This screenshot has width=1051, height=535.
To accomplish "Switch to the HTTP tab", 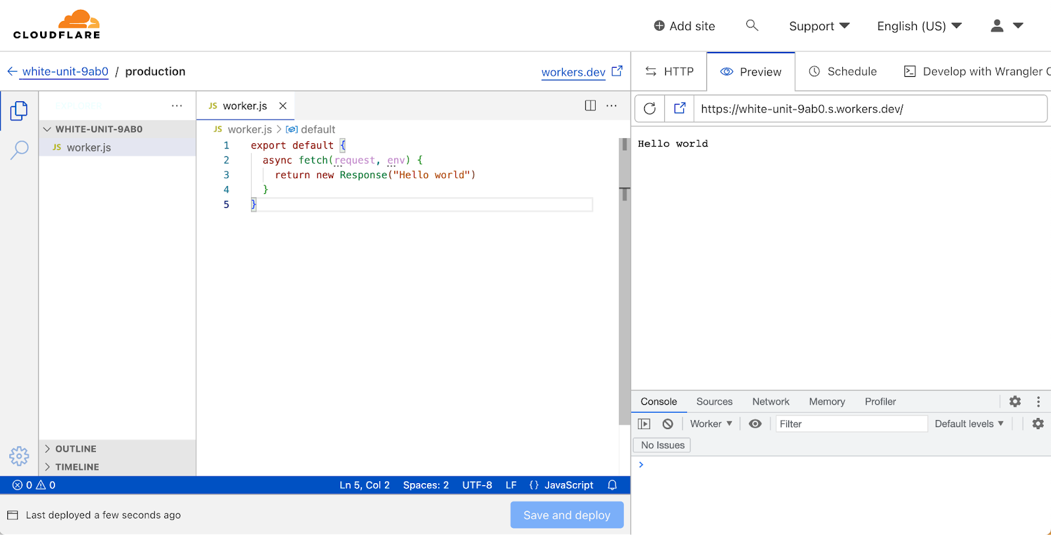I will [669, 72].
